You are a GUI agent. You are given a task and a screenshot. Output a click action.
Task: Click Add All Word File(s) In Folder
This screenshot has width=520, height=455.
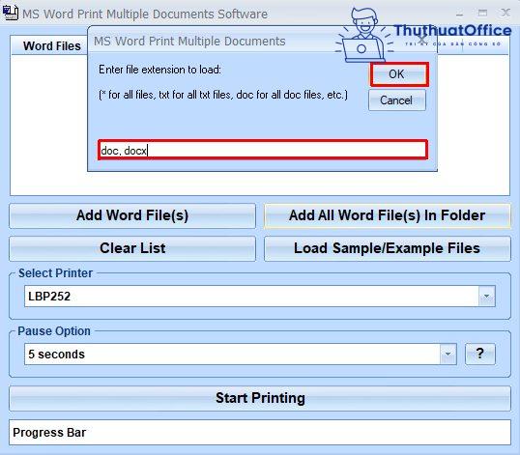(387, 215)
